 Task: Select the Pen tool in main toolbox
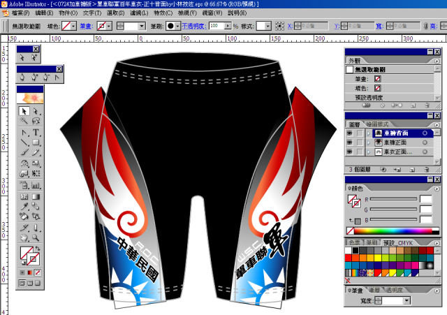24,133
